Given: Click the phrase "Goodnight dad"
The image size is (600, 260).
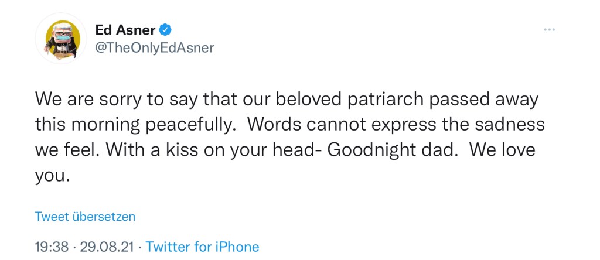Looking at the screenshot, I should (391, 150).
